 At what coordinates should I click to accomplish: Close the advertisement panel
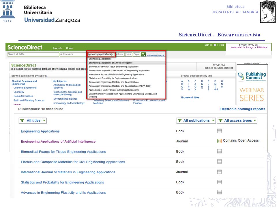click(266, 64)
